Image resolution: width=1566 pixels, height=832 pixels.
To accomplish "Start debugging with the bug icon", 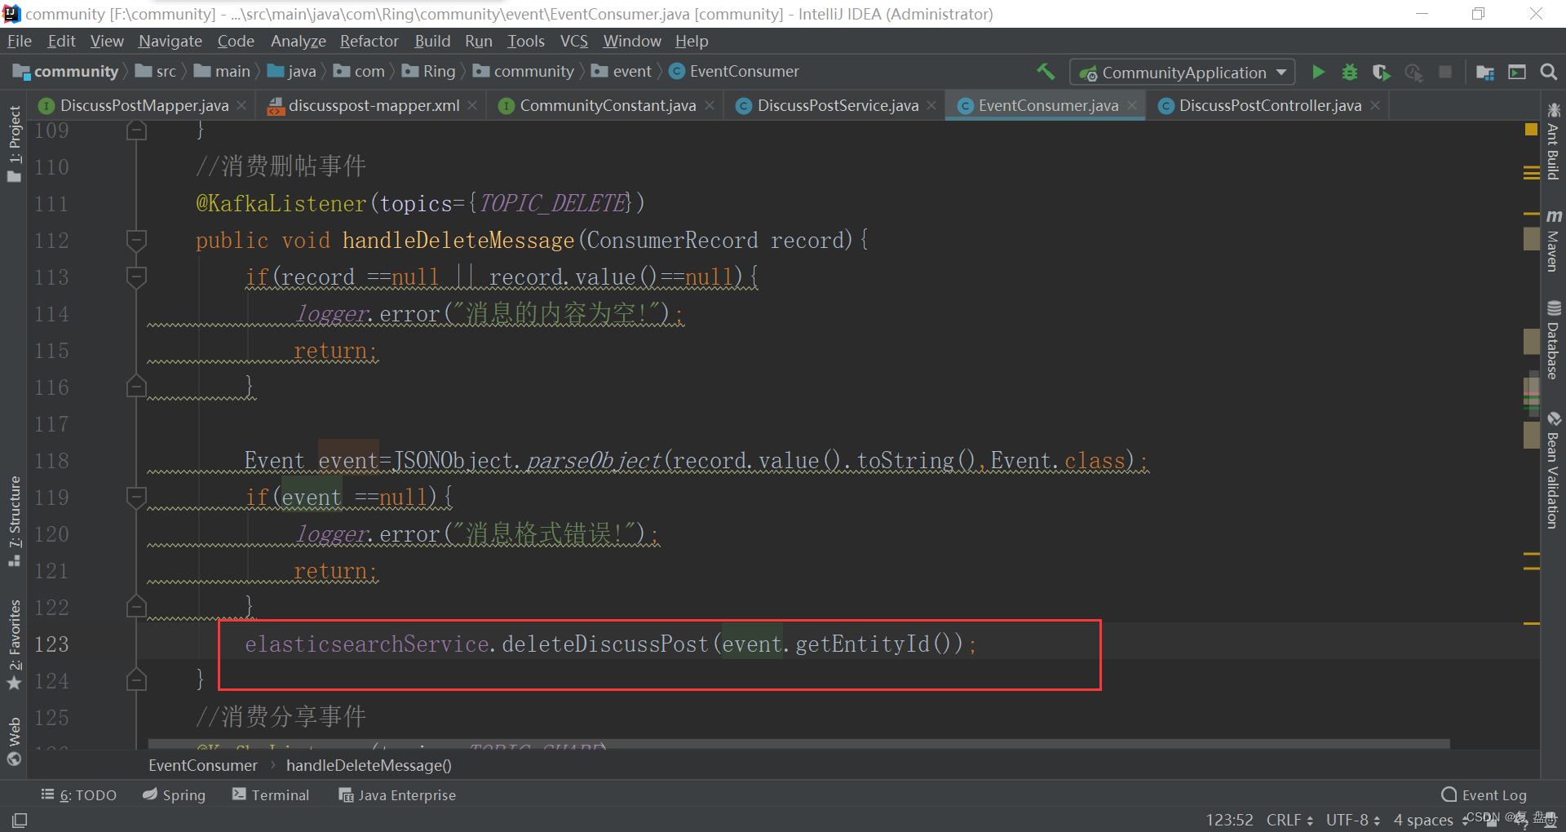I will (1350, 72).
